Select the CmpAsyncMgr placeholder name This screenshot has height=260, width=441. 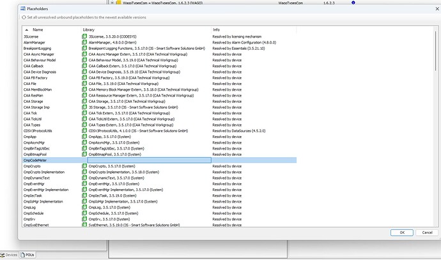(34, 143)
